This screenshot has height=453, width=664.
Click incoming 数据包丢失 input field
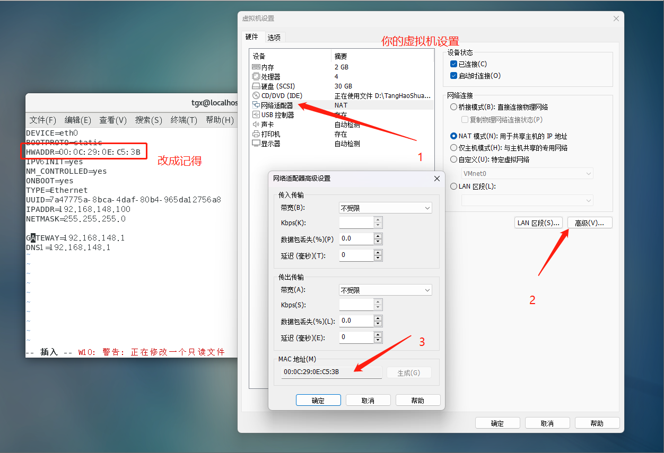coord(356,239)
